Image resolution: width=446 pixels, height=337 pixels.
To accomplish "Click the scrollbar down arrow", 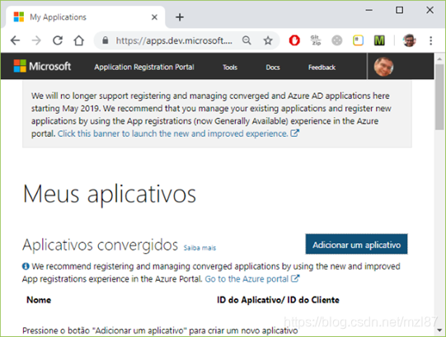I will [439, 330].
